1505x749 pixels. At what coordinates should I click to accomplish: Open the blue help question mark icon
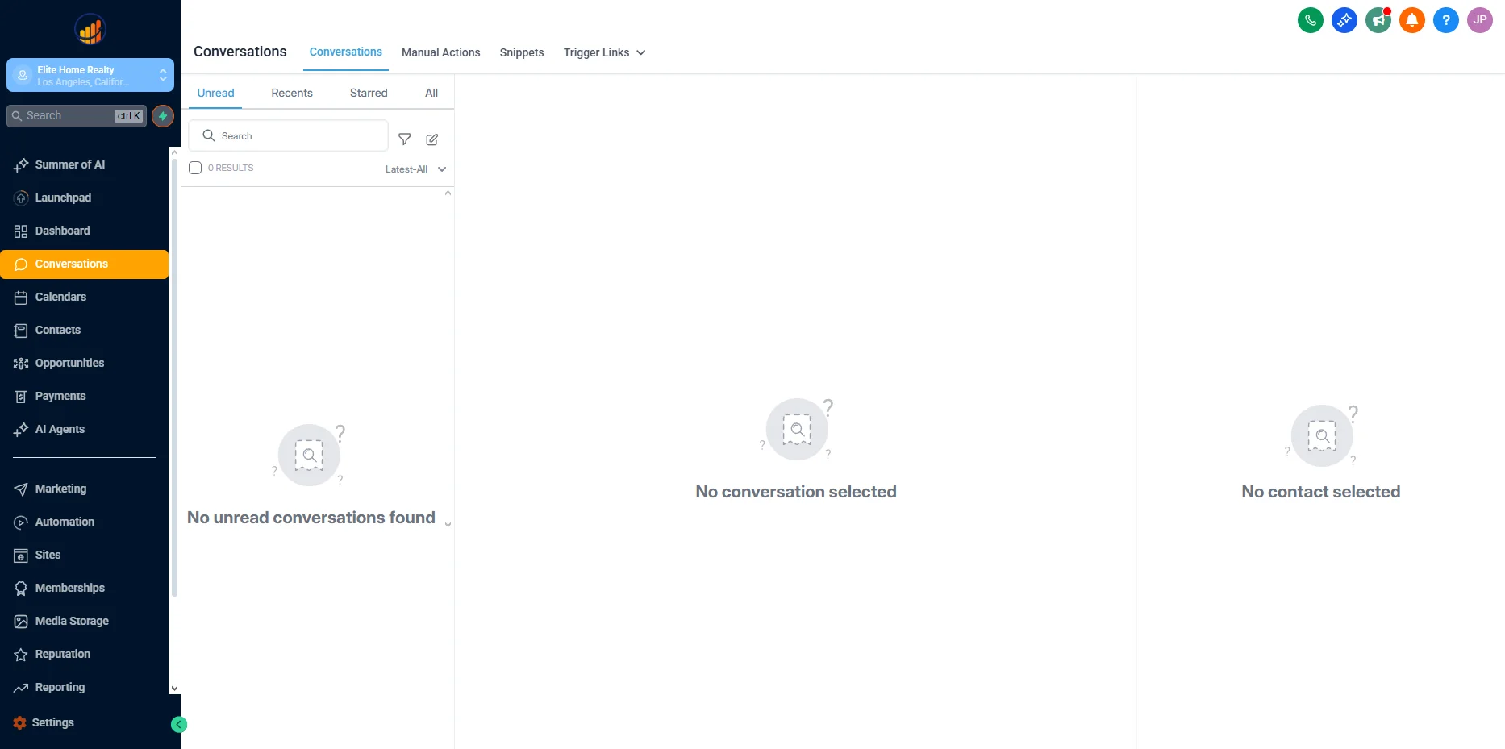coord(1445,20)
